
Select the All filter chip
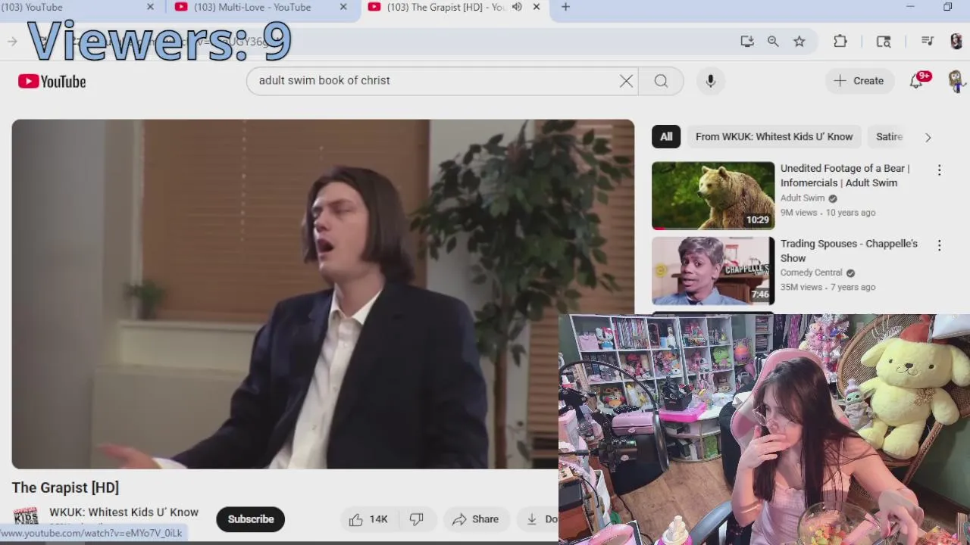pos(666,137)
